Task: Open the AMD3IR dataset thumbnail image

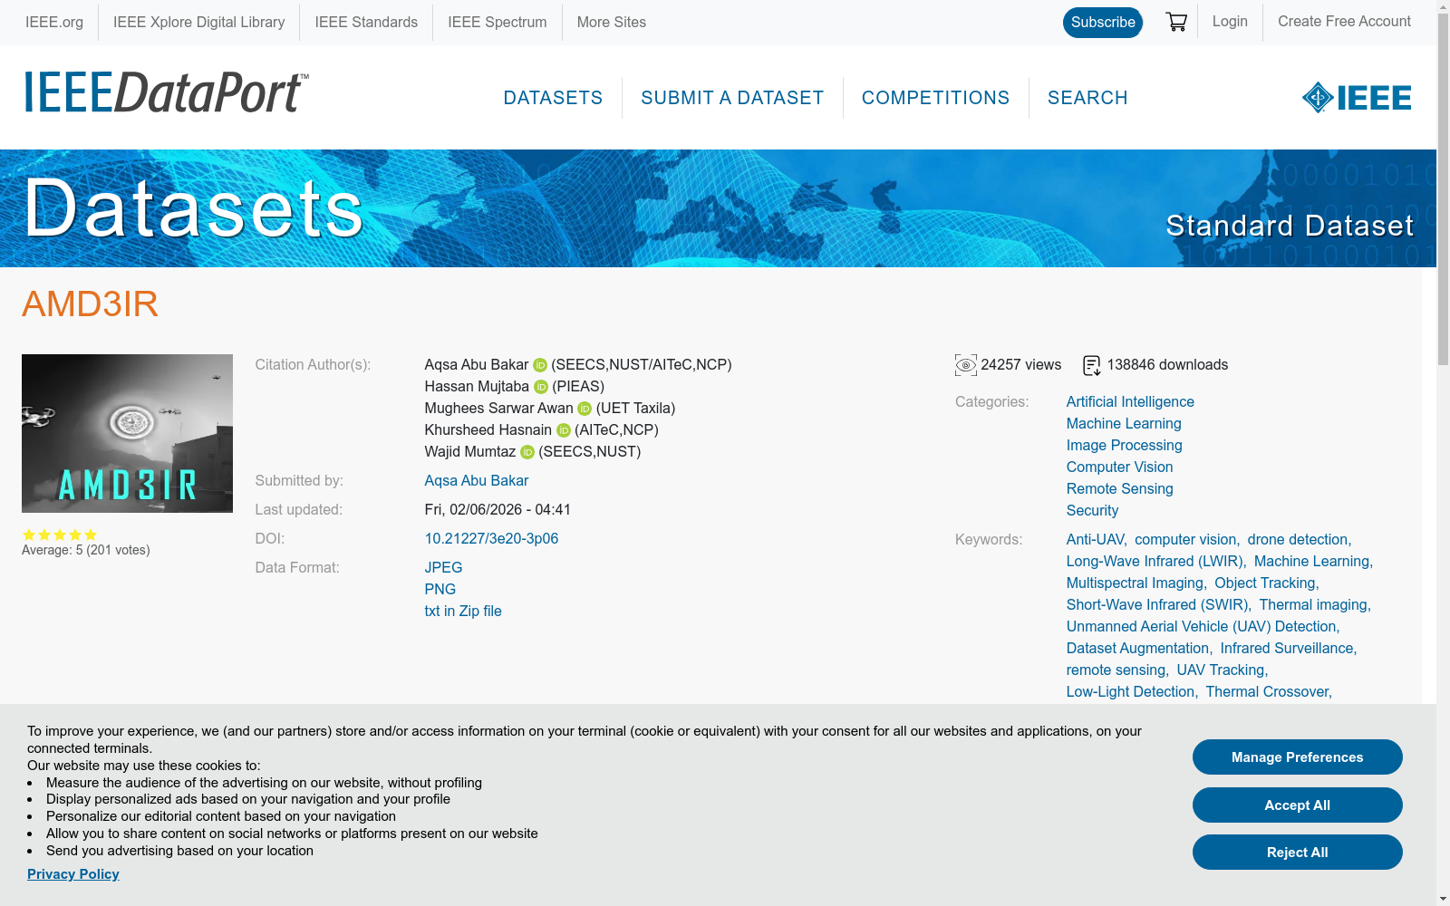Action: point(127,433)
